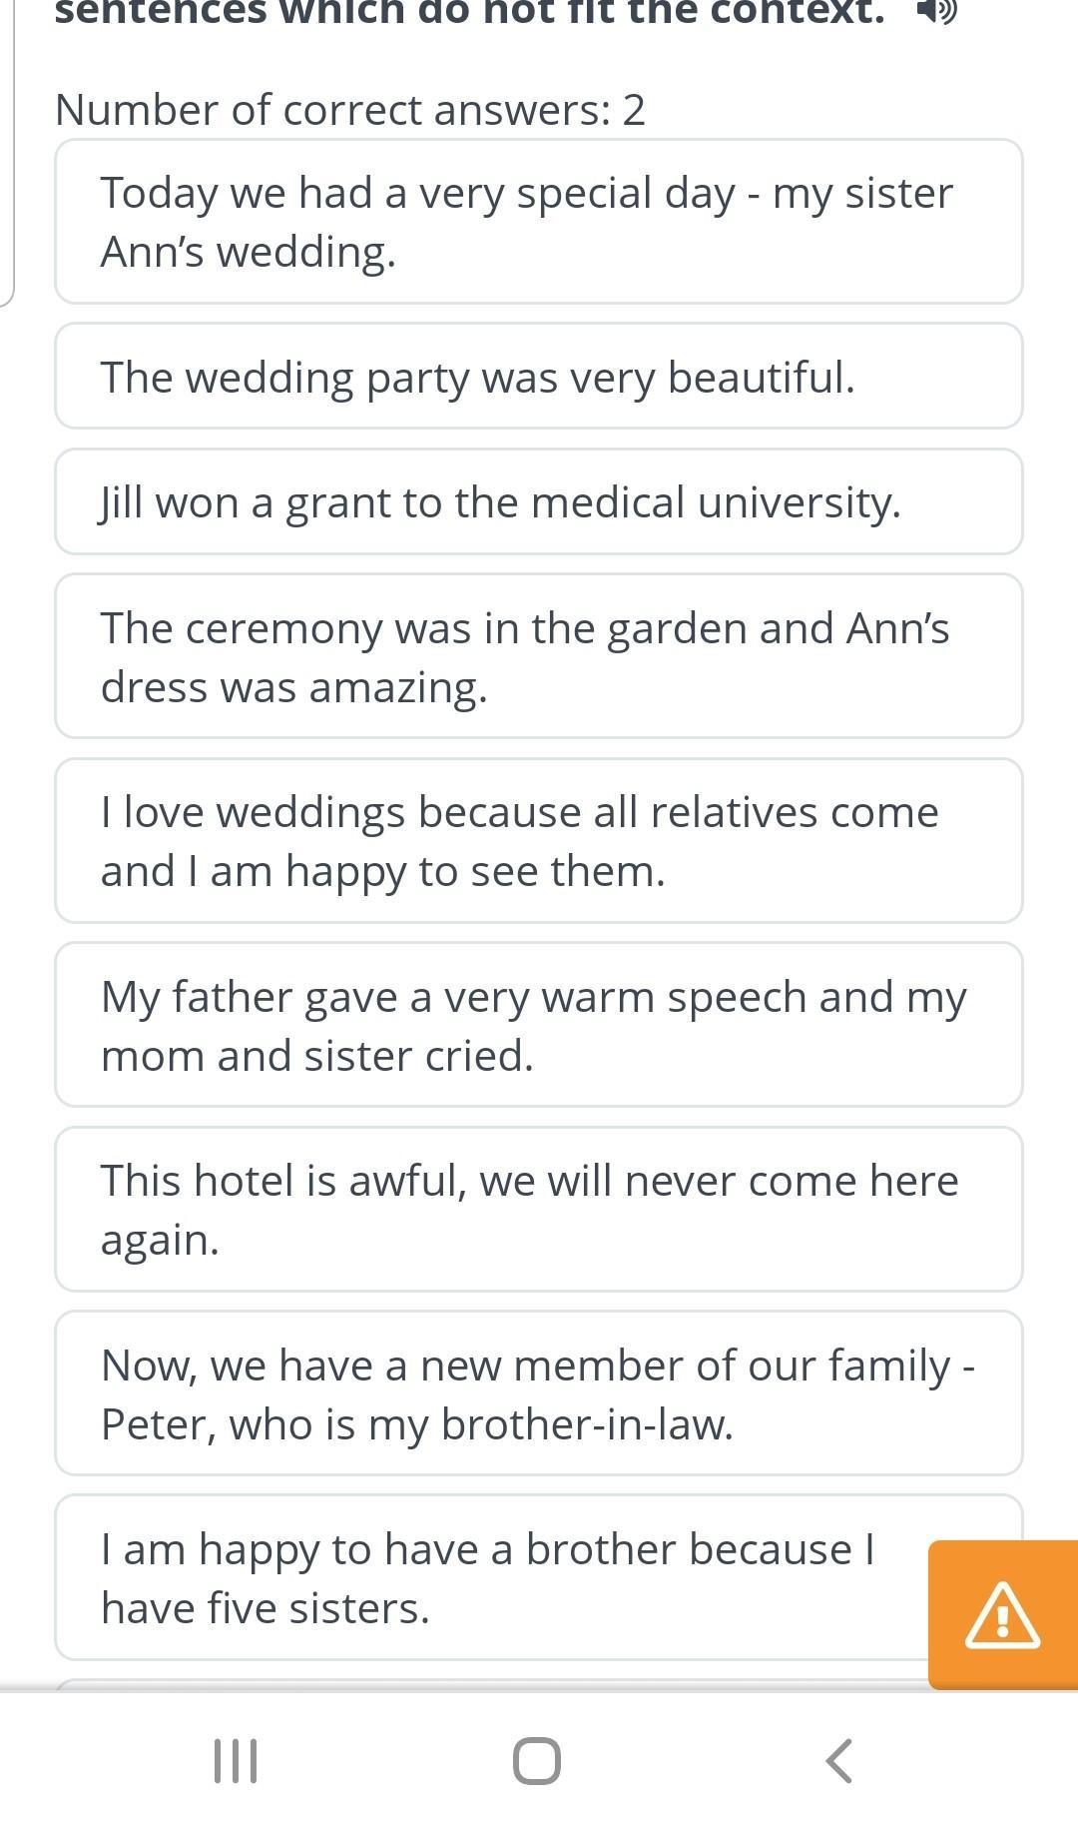Select 'The wedding party was very beautiful' option
1078x1834 pixels.
(x=539, y=377)
